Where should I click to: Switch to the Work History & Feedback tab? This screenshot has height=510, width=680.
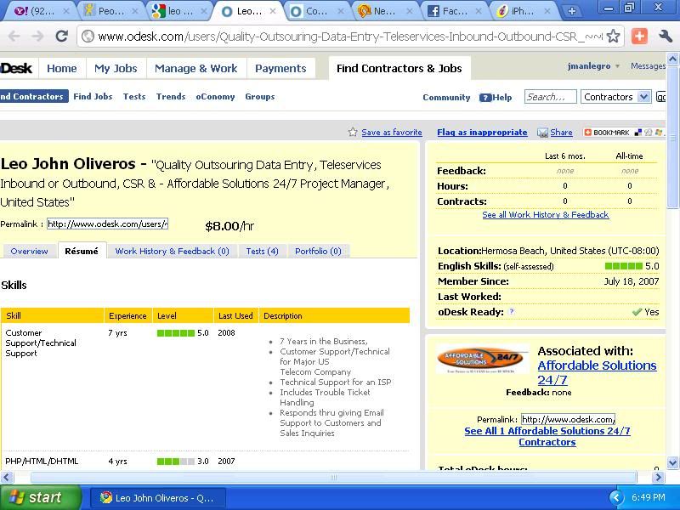pos(172,251)
